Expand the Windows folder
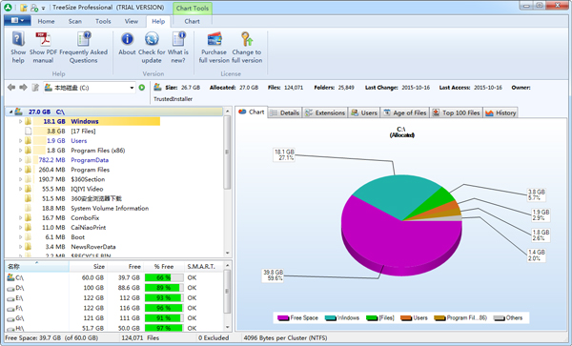Viewport: 572px width, 346px height. pyautogui.click(x=20, y=121)
